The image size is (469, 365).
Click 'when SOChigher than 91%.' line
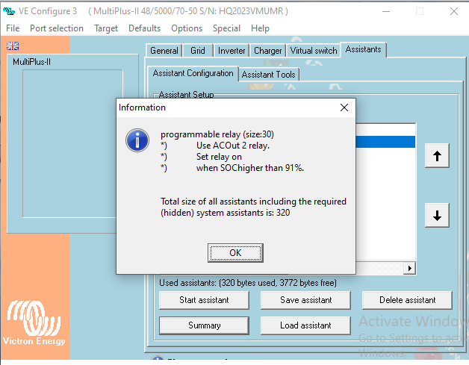[x=249, y=168]
